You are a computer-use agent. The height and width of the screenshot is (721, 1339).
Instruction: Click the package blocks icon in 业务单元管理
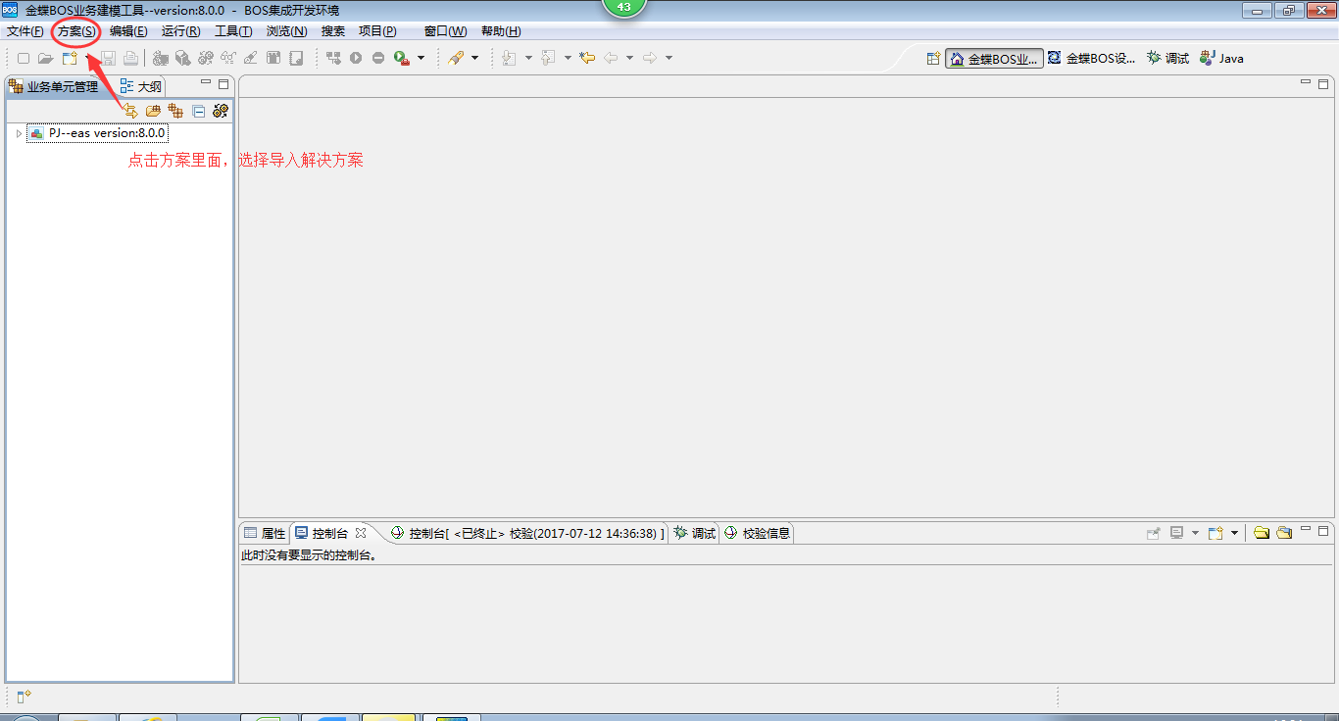point(175,111)
